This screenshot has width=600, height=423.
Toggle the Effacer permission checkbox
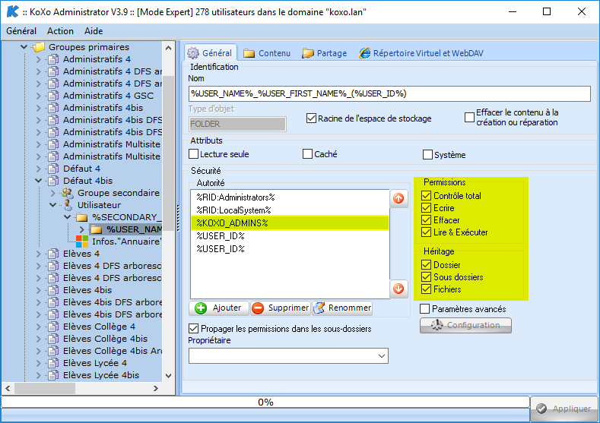[x=426, y=220]
